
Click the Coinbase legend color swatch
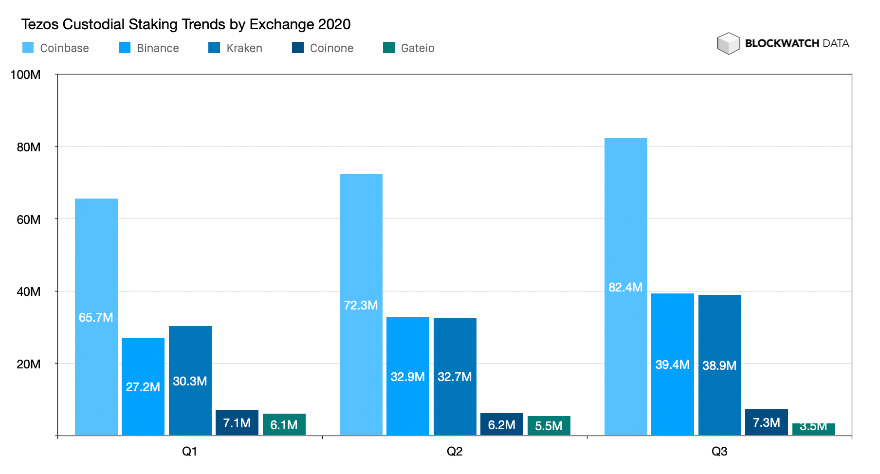(x=28, y=48)
